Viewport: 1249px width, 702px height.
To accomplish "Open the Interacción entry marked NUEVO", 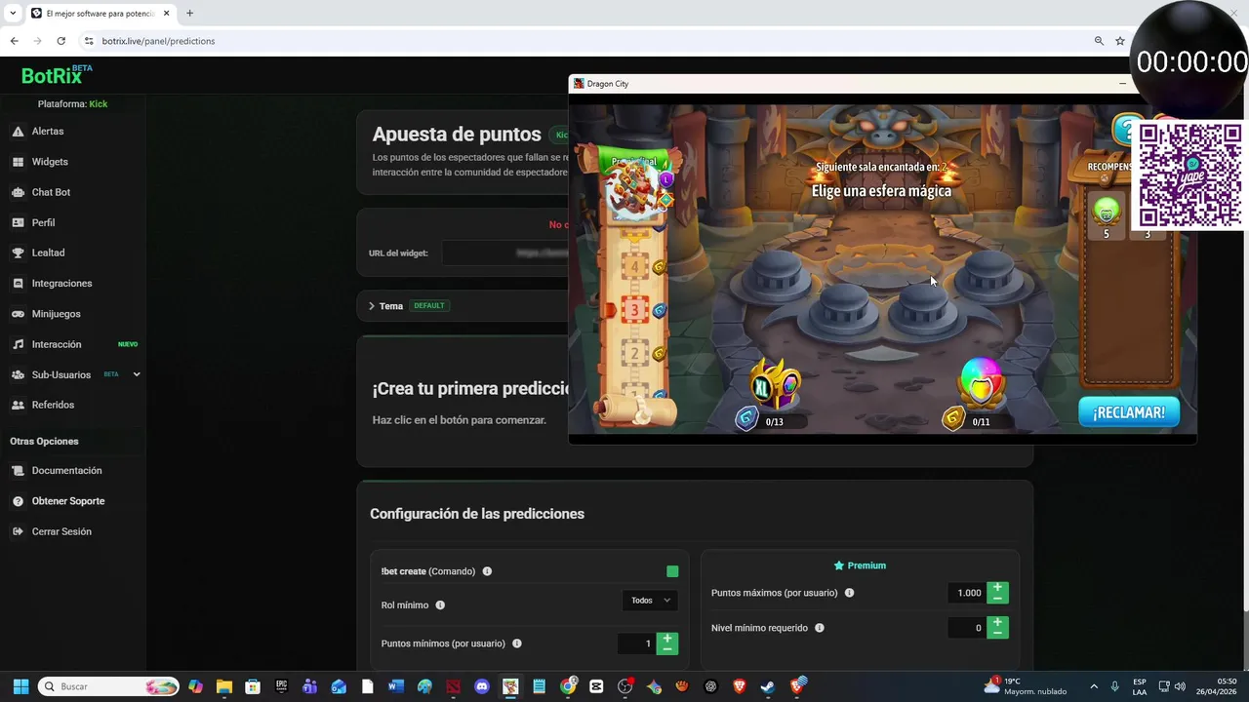I will tap(57, 344).
